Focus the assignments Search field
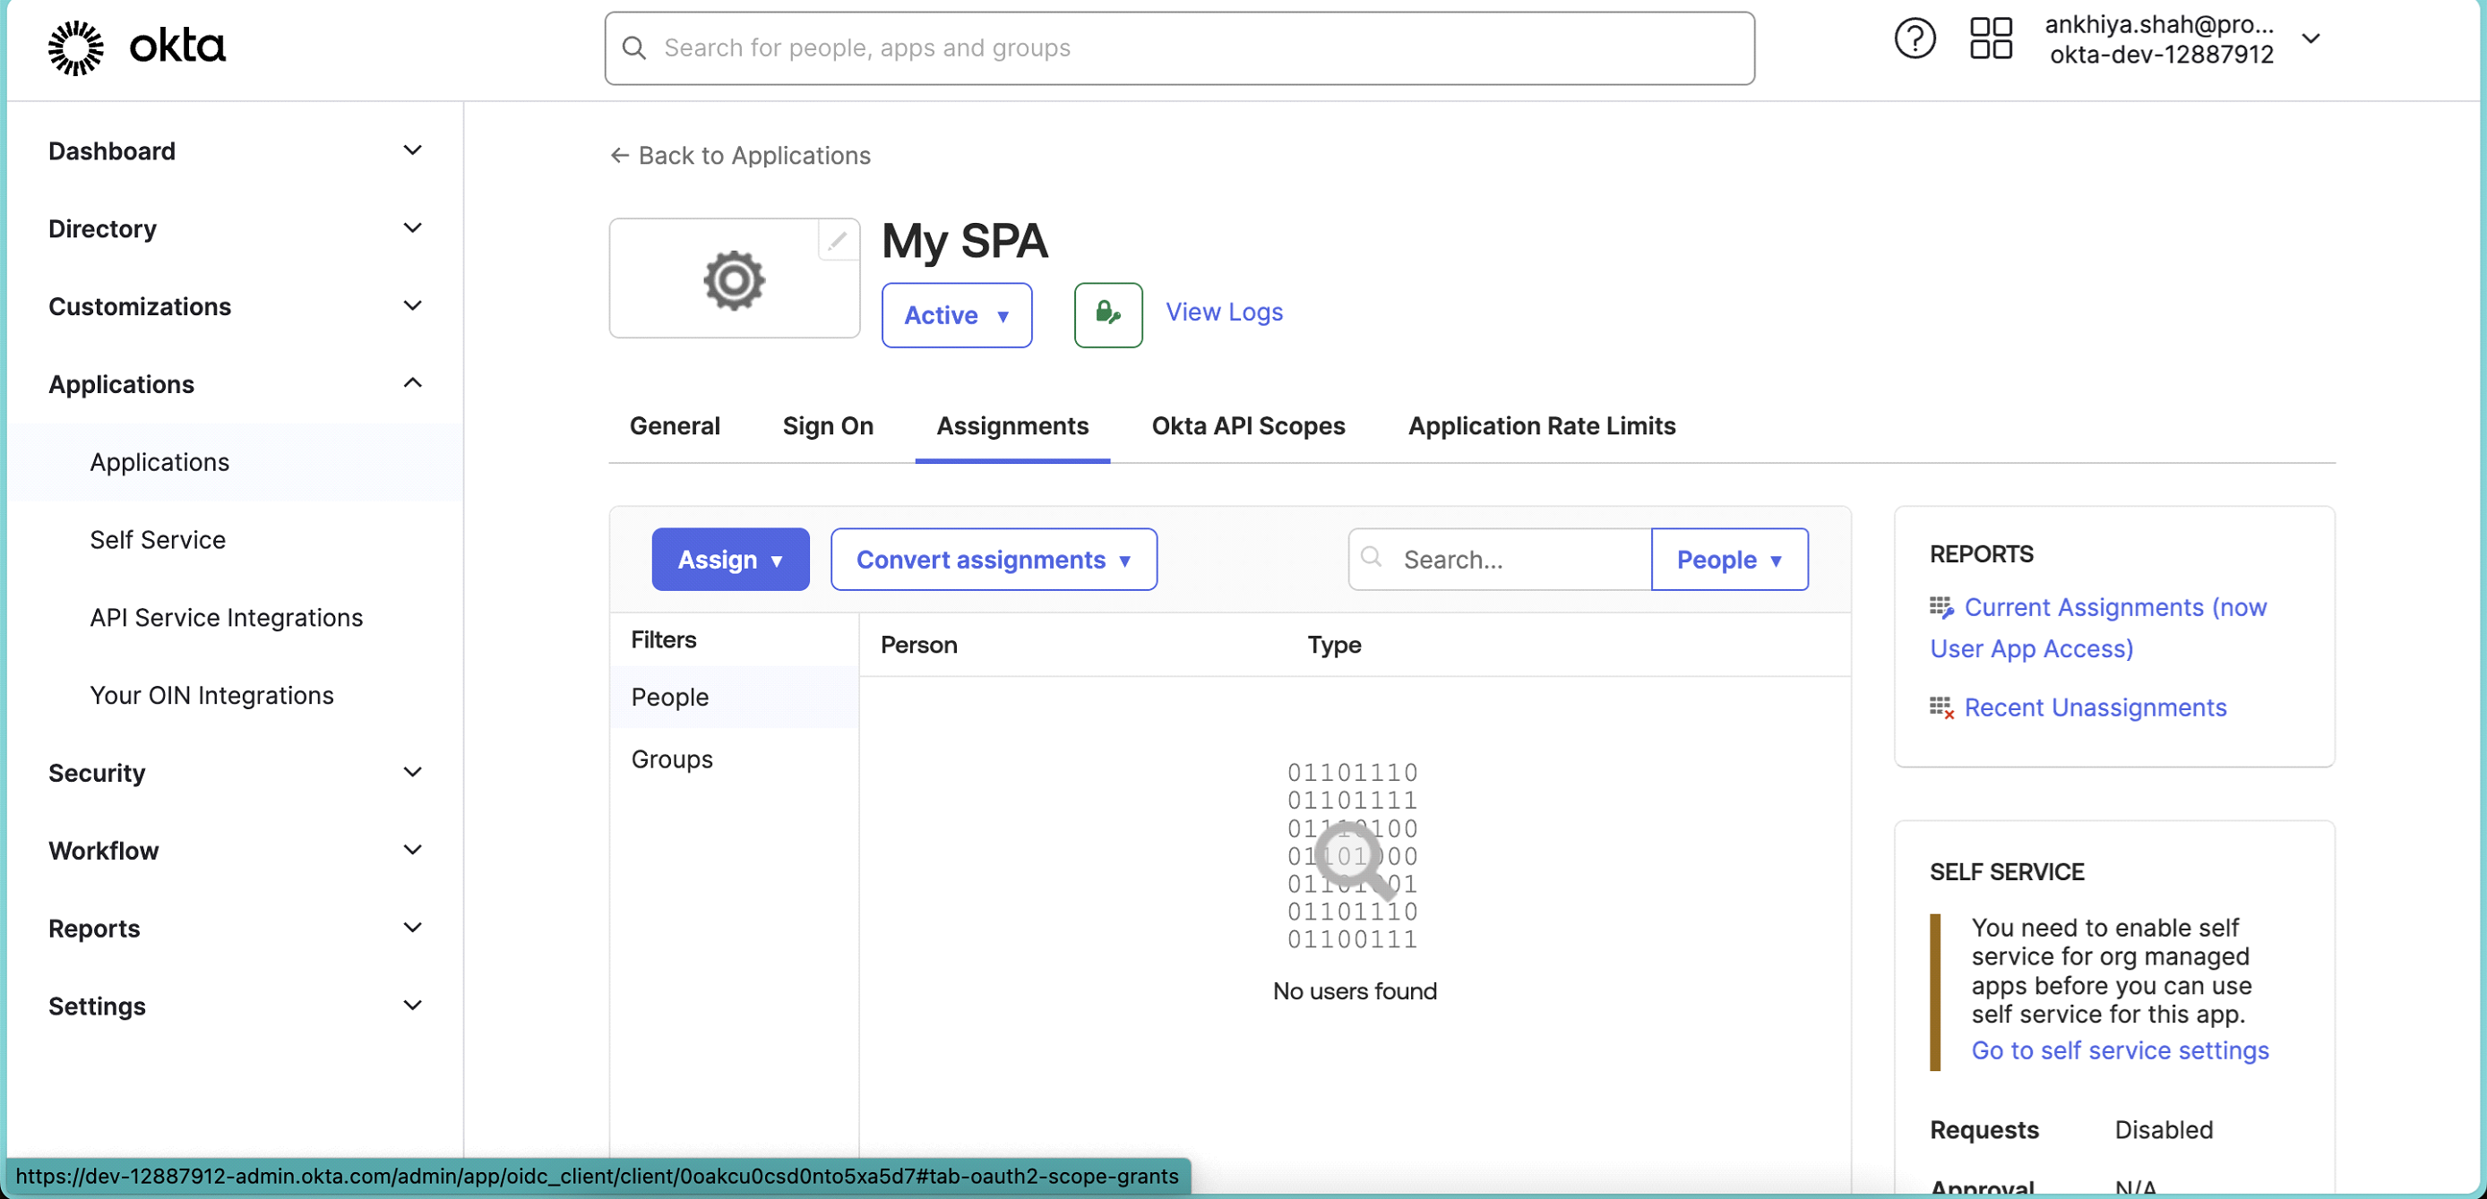The width and height of the screenshot is (2487, 1199). click(x=1500, y=560)
